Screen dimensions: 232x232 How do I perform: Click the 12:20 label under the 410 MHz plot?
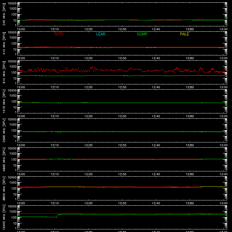(88, 58)
